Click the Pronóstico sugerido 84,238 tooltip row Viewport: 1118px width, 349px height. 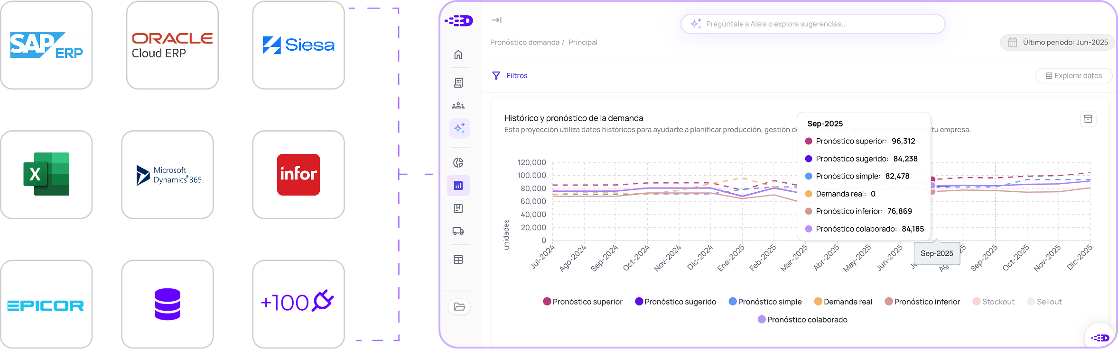pos(862,159)
